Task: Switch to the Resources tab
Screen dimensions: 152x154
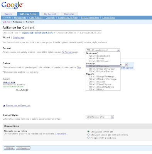Action: [69, 14]
